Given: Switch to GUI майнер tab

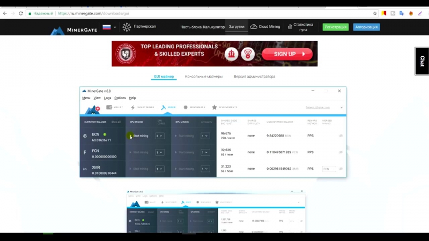Looking at the screenshot, I should [x=164, y=77].
